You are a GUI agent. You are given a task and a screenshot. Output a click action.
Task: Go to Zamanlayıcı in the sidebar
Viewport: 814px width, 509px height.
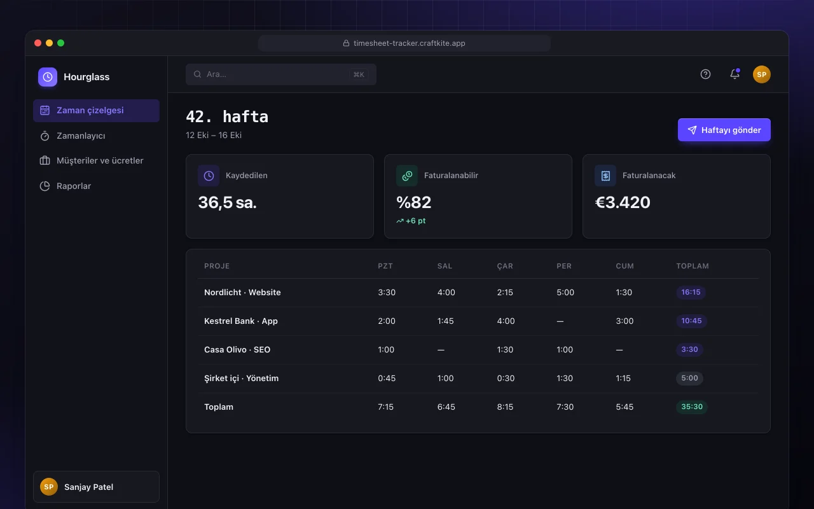[x=96, y=136]
